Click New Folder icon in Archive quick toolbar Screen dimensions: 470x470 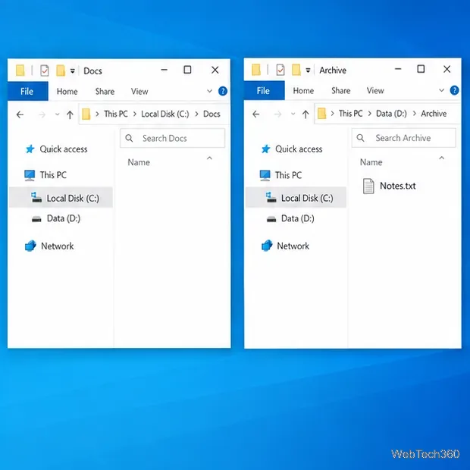[x=296, y=70]
